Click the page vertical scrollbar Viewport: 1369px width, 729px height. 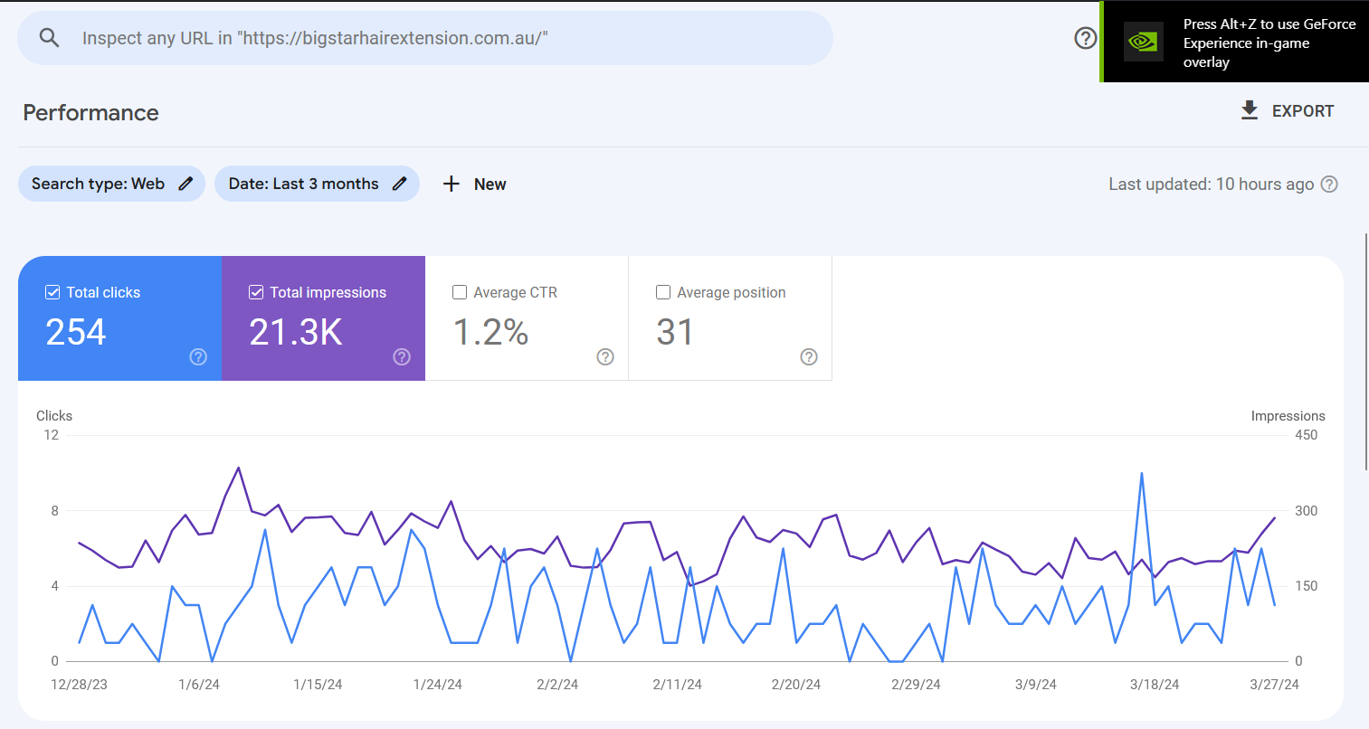tap(1365, 351)
